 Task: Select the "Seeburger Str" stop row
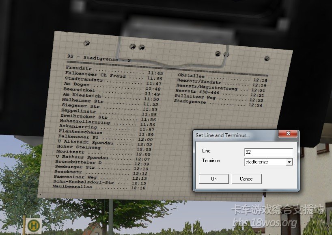101,168
